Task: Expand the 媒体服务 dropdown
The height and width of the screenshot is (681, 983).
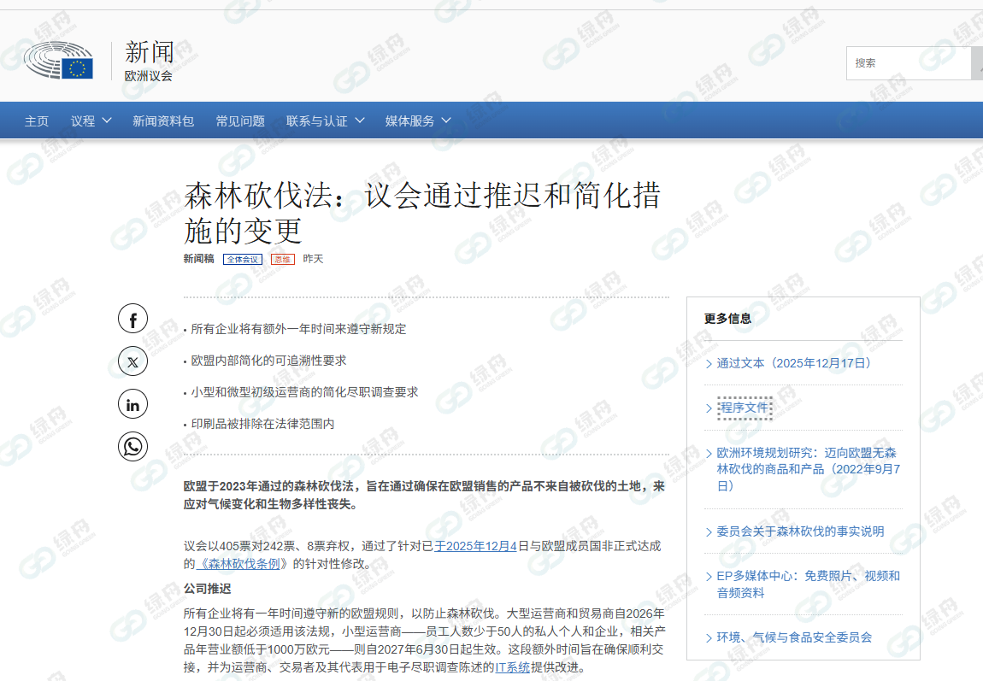Action: (417, 121)
